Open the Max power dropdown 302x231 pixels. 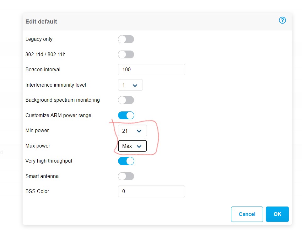tap(132, 146)
